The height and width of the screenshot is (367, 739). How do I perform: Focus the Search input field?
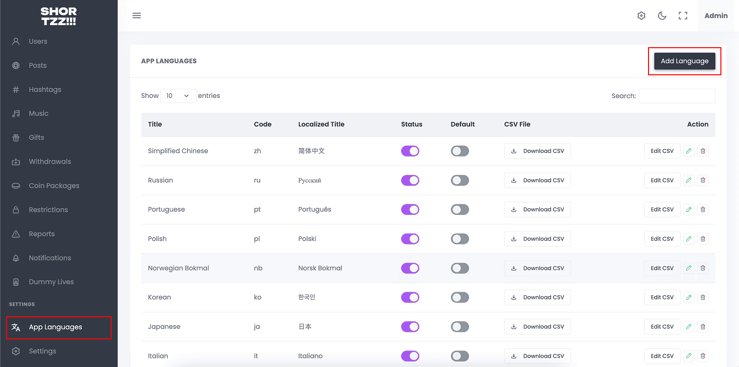pos(677,96)
